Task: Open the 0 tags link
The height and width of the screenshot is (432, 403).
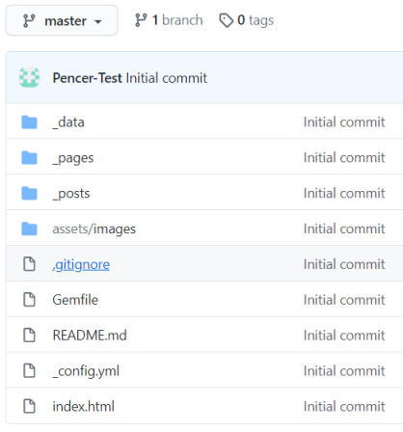Action: 247,20
